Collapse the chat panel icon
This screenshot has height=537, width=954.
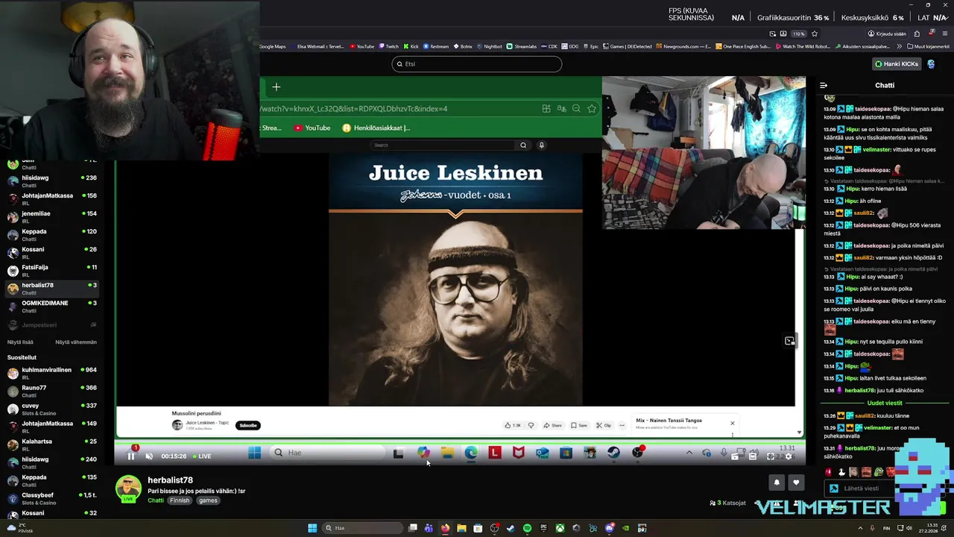coord(824,86)
